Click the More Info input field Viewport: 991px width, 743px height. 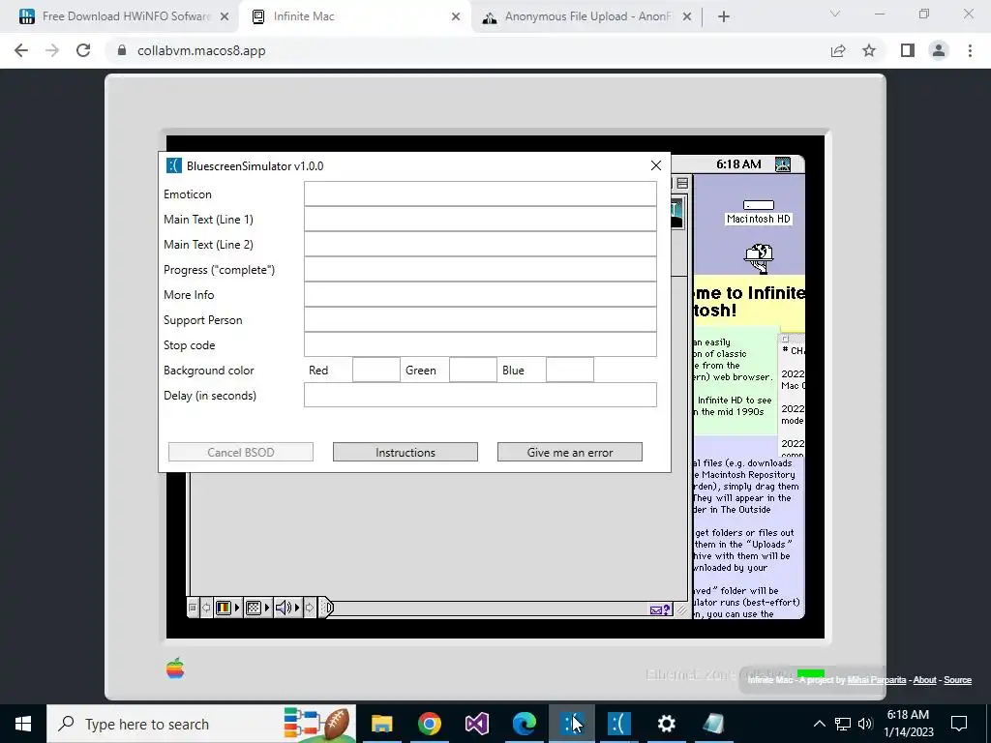click(x=480, y=295)
